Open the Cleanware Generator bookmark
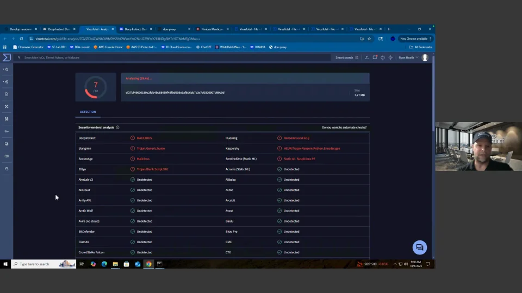The height and width of the screenshot is (293, 522). pyautogui.click(x=28, y=47)
